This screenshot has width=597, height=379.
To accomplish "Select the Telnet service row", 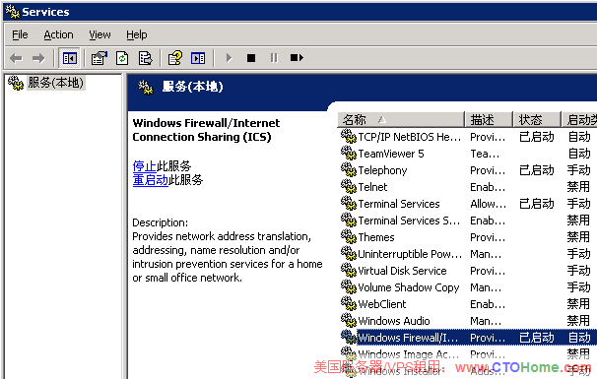I will click(x=468, y=187).
